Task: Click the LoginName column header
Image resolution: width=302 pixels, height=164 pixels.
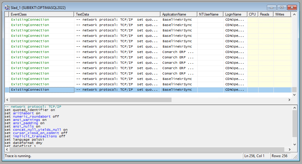Action: [235, 14]
